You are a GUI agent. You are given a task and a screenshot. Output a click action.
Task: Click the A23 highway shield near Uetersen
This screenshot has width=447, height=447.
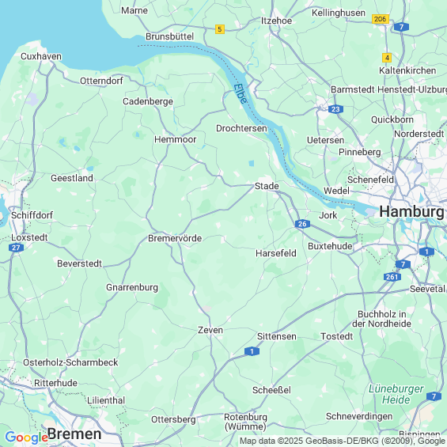coord(335,109)
